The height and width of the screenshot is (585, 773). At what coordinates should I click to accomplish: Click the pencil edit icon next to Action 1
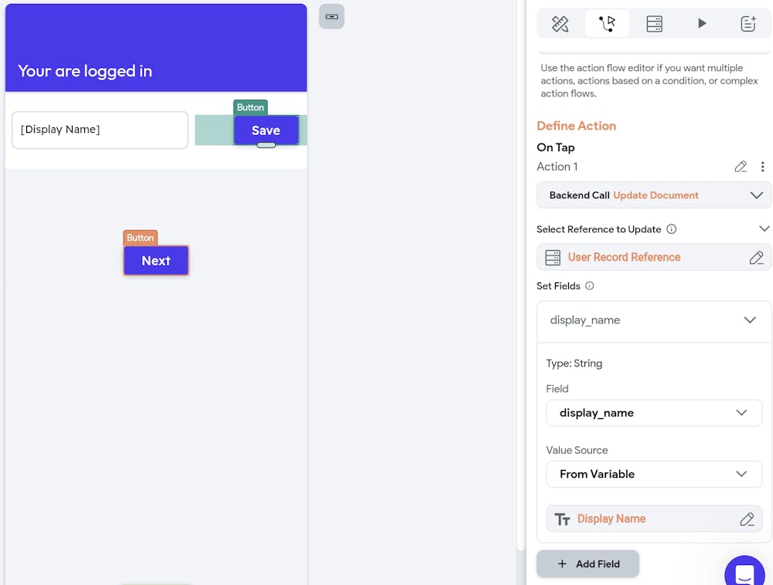(x=740, y=167)
